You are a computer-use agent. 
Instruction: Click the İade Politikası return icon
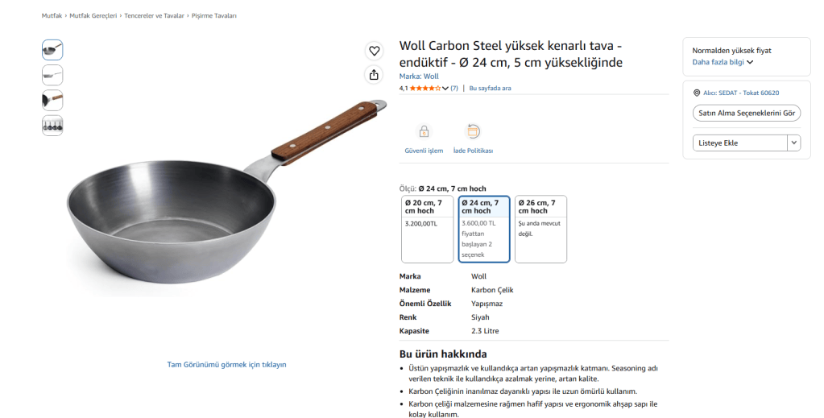click(473, 131)
